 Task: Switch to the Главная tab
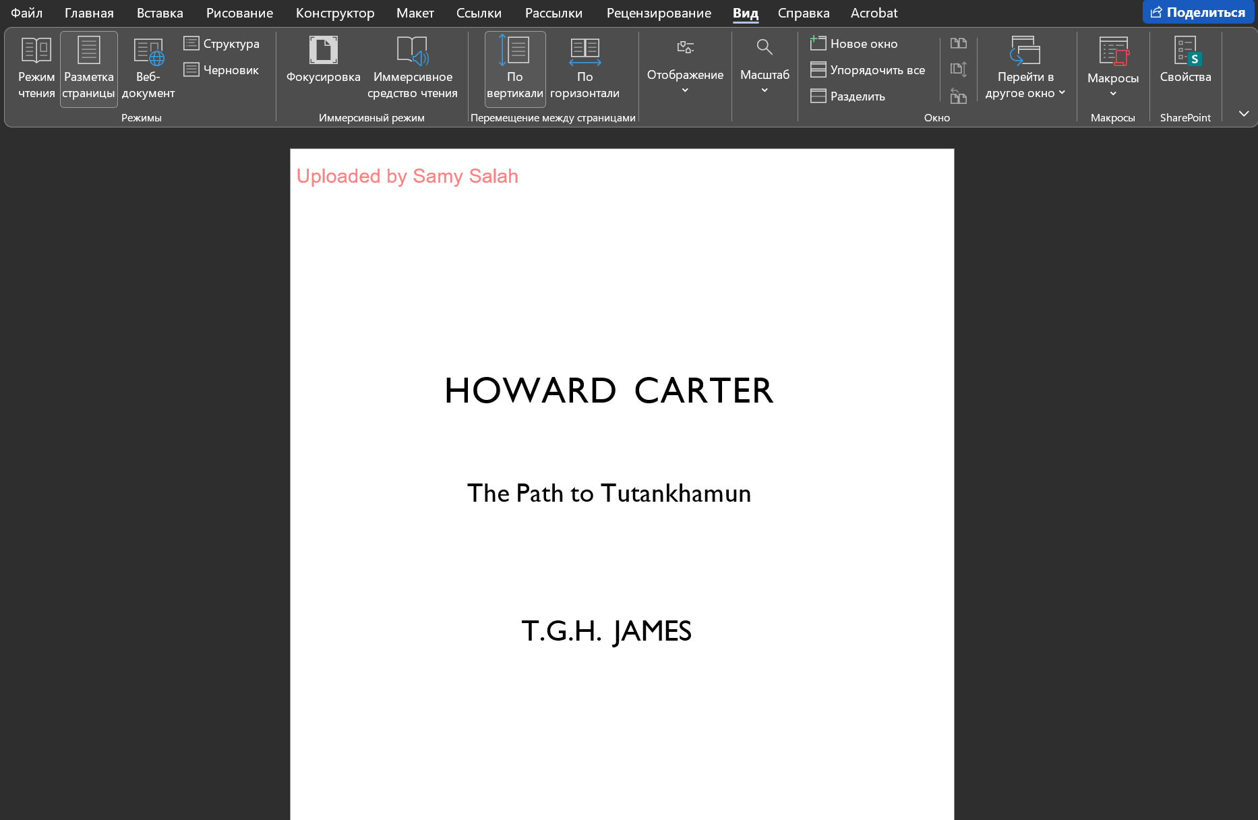point(89,13)
